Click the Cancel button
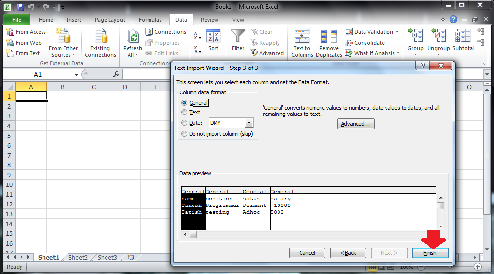The image size is (494, 274). [307, 253]
